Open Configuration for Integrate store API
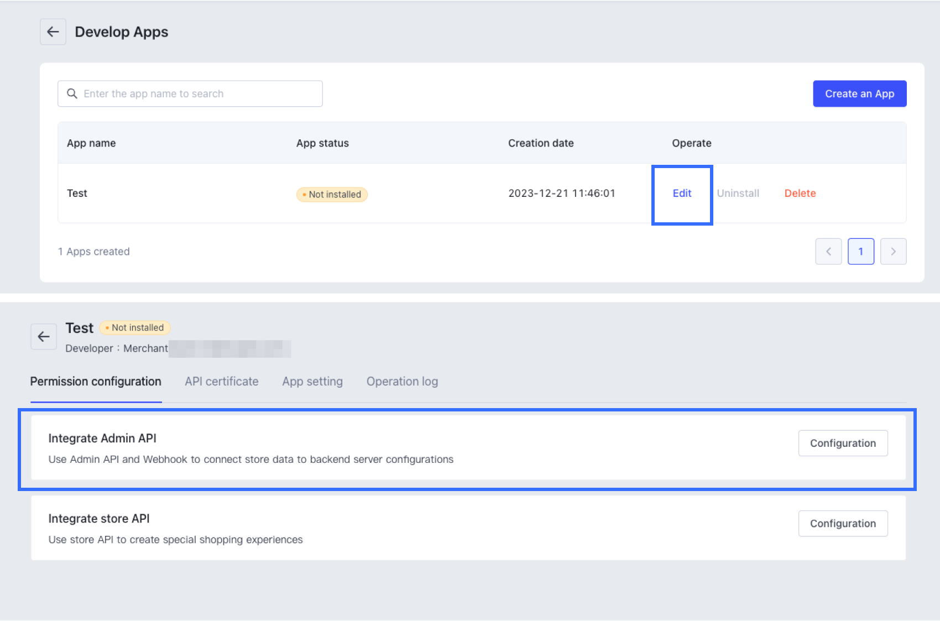 pos(843,523)
